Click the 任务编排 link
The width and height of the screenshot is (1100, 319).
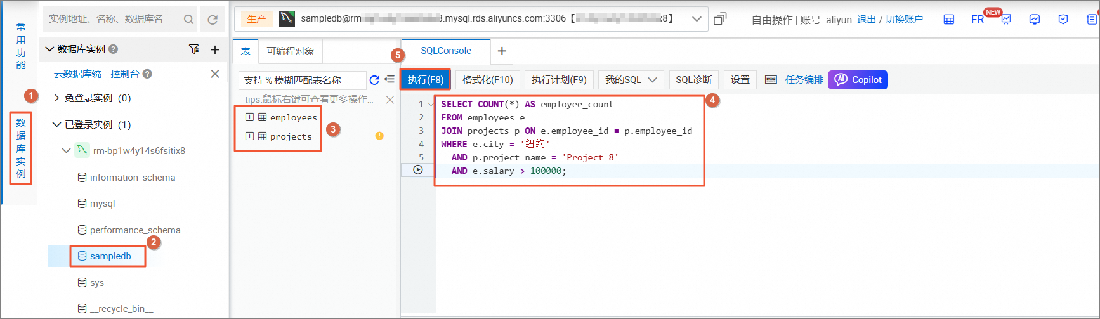pyautogui.click(x=804, y=80)
